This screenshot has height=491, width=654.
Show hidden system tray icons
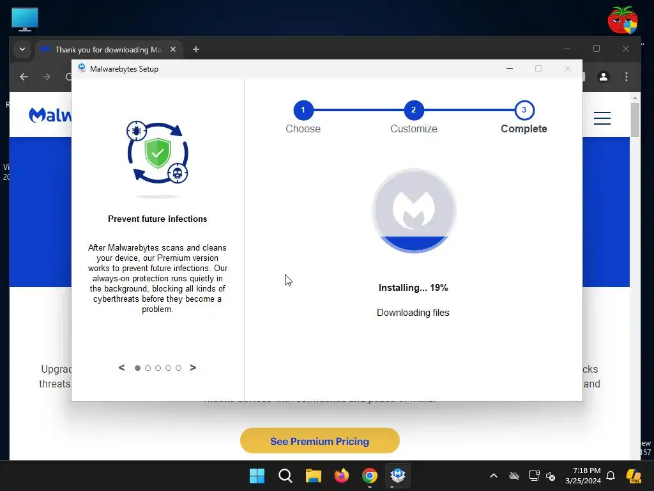pyautogui.click(x=494, y=476)
